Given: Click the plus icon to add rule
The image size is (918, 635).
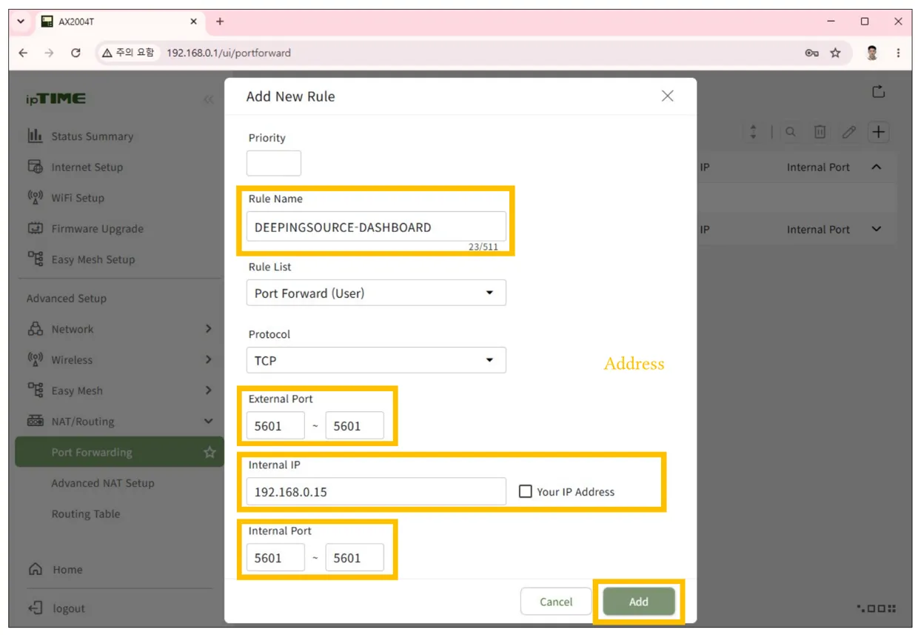Looking at the screenshot, I should (878, 132).
